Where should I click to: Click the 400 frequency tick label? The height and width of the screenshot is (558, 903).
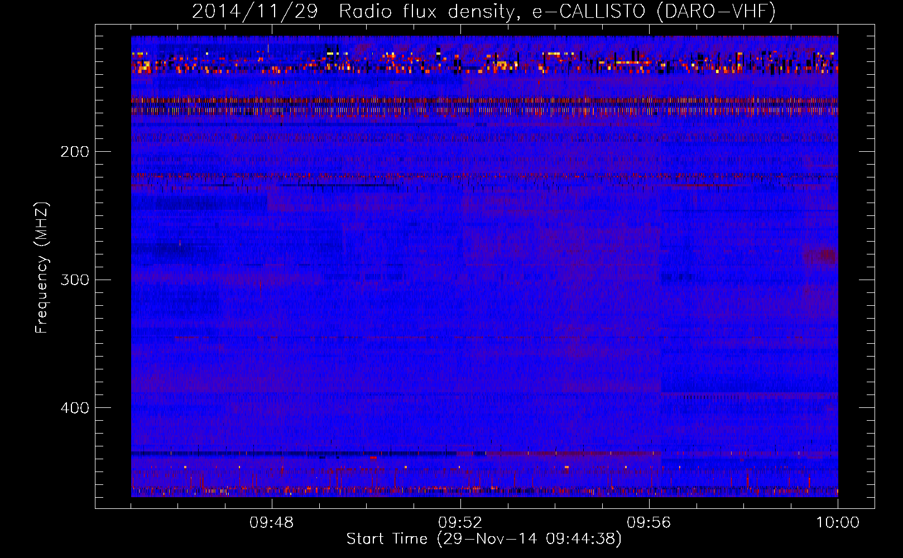click(x=75, y=408)
